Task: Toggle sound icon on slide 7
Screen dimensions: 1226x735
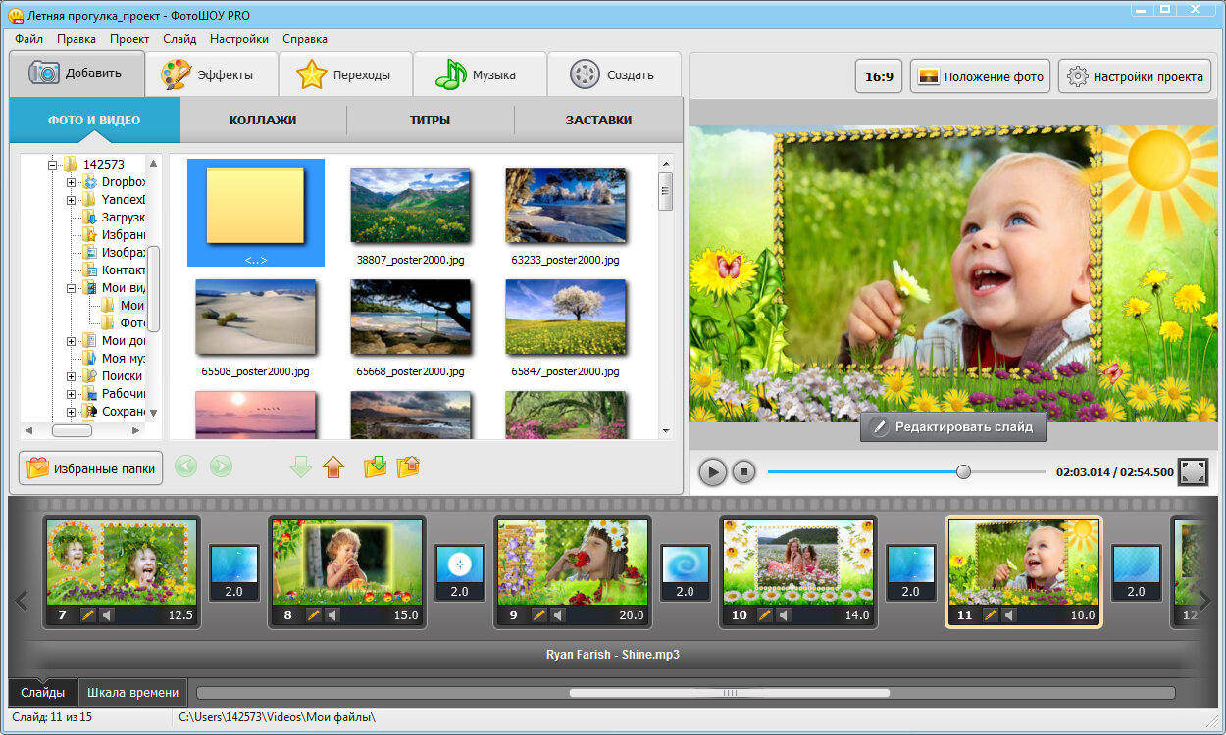Action: coord(106,615)
